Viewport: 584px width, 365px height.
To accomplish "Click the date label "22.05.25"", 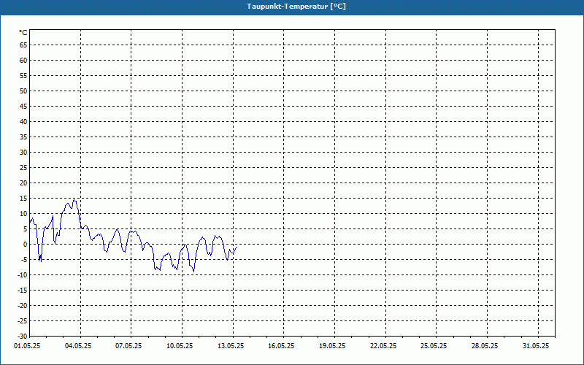I will [x=383, y=346].
